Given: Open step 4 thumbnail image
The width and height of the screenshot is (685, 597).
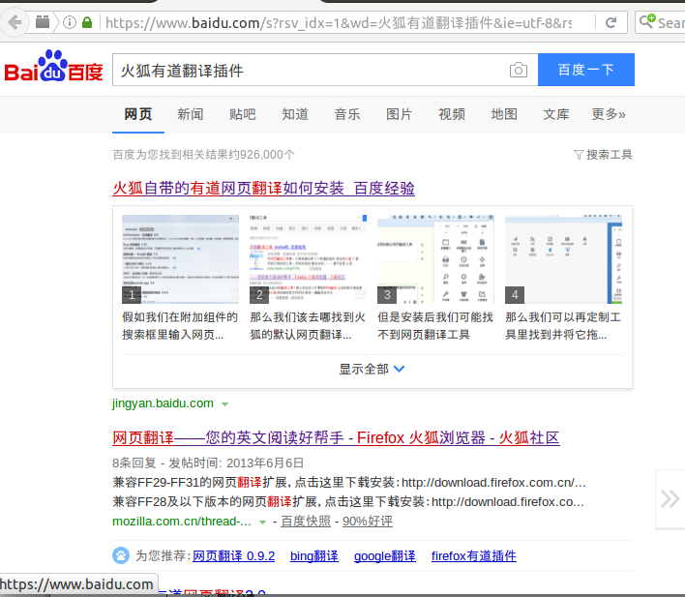Looking at the screenshot, I should coord(563,259).
